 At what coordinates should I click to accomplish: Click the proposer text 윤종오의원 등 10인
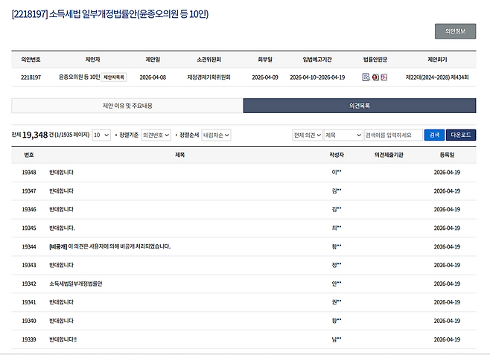click(80, 77)
